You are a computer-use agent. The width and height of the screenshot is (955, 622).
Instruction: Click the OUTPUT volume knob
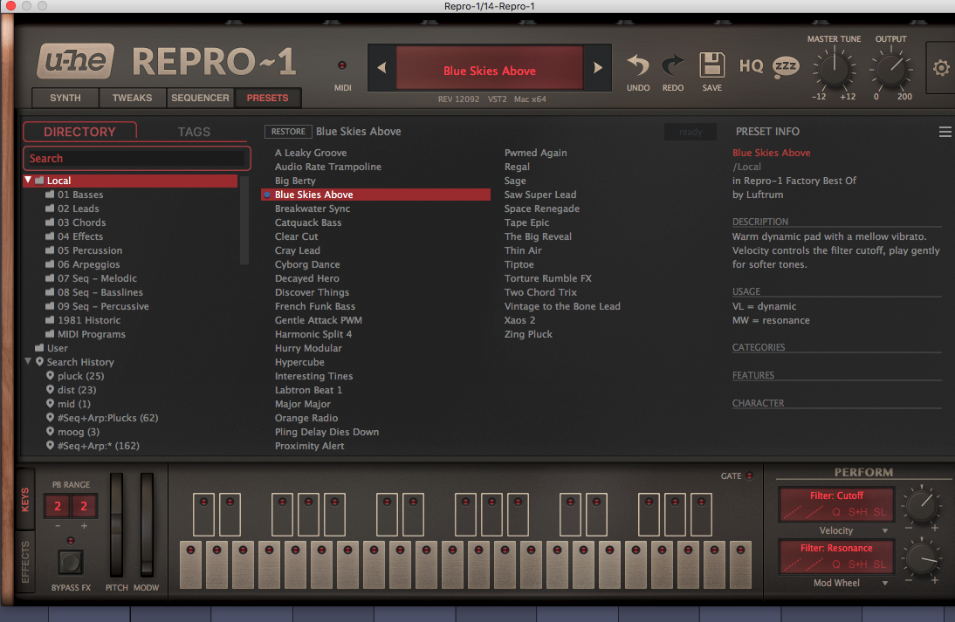point(891,68)
